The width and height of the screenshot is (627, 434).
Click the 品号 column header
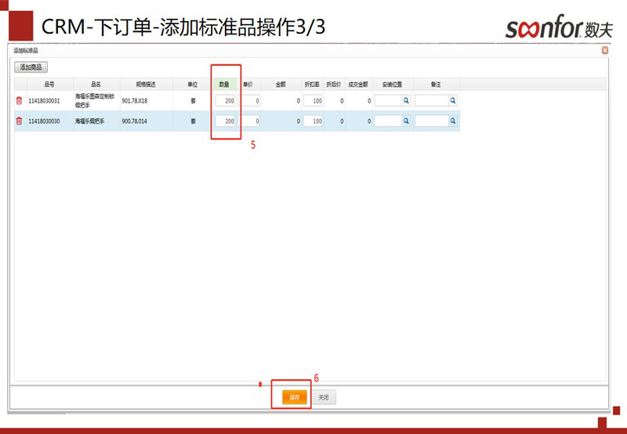click(x=49, y=84)
